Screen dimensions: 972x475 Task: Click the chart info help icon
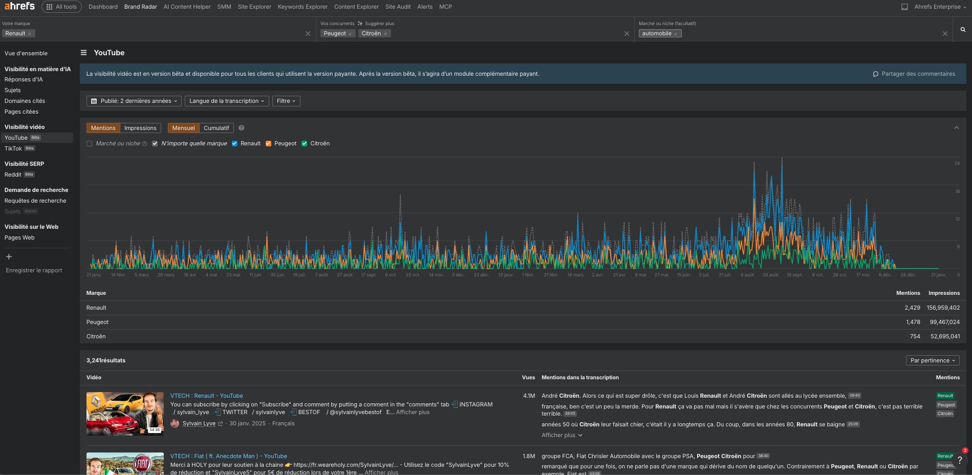point(242,128)
